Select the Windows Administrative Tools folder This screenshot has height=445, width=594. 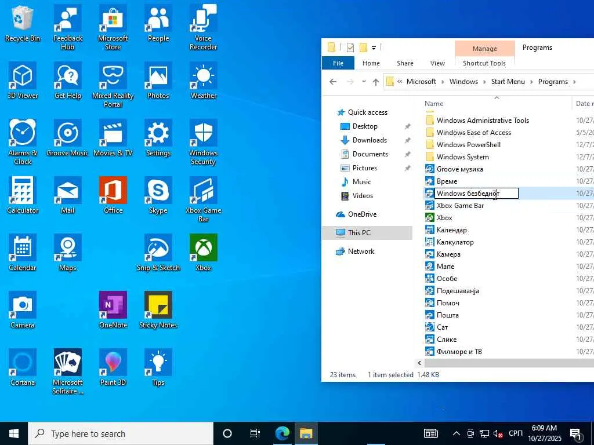[x=483, y=121]
